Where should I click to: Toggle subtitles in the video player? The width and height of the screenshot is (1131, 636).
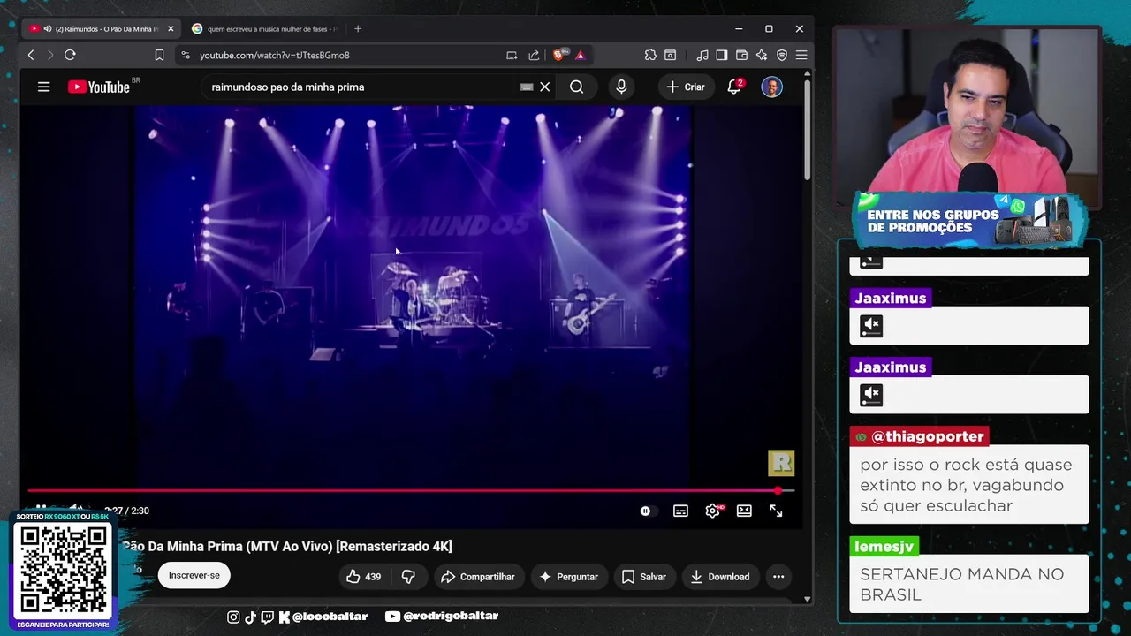[680, 511]
